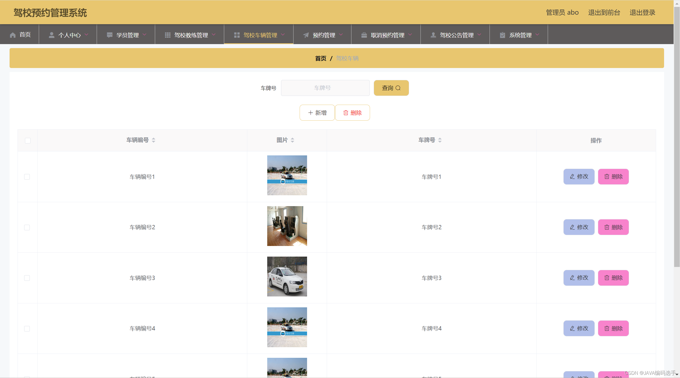Image resolution: width=680 pixels, height=378 pixels.
Task: Open the 预约管理 menu item
Action: [x=324, y=35]
